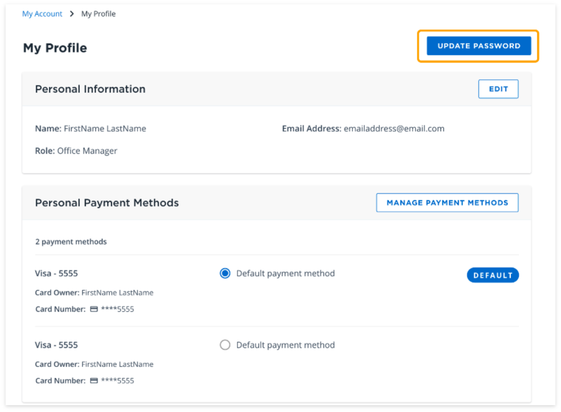This screenshot has width=561, height=412.
Task: Click the "2 payment methods" count text
Action: [x=71, y=242]
